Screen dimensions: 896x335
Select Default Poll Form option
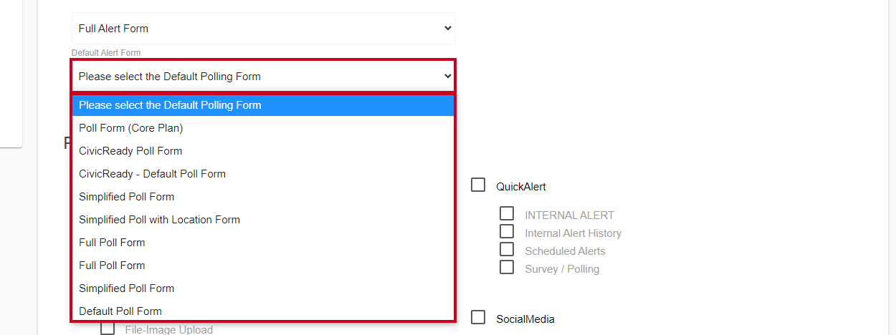point(263,311)
